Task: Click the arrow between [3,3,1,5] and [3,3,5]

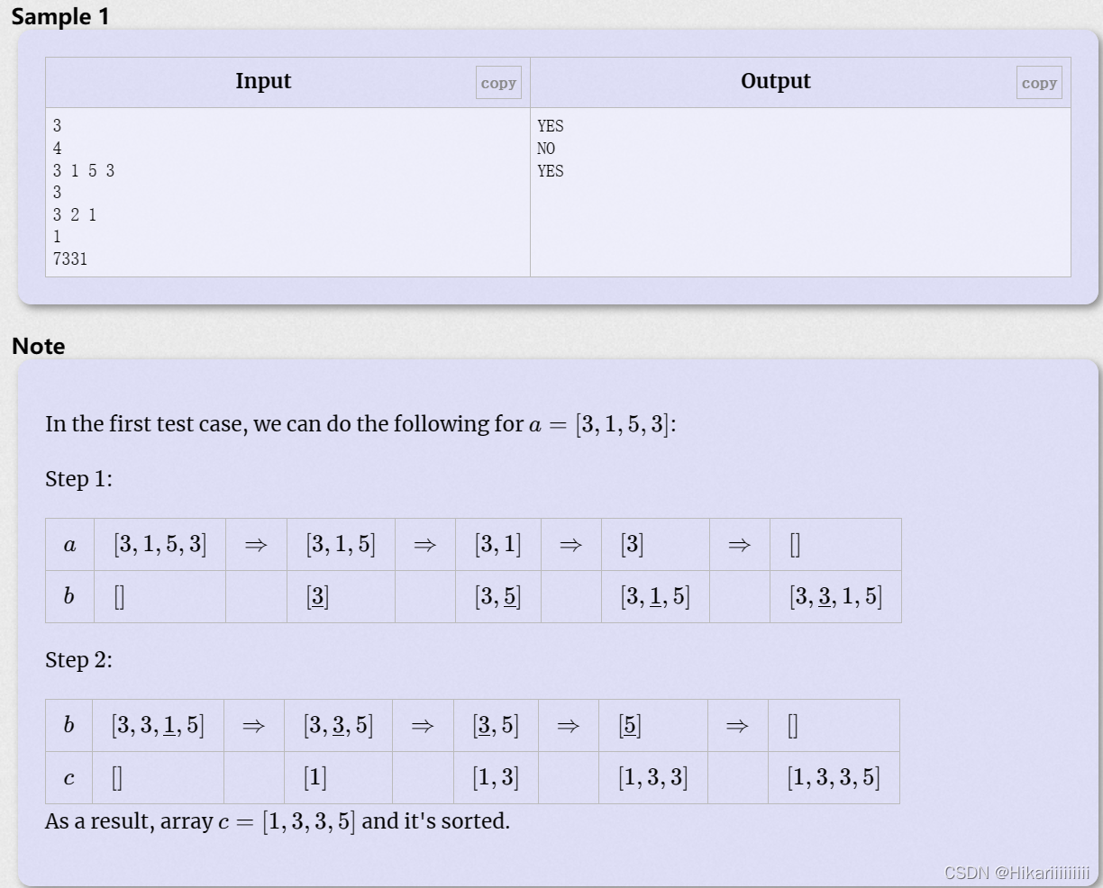Action: [x=254, y=725]
